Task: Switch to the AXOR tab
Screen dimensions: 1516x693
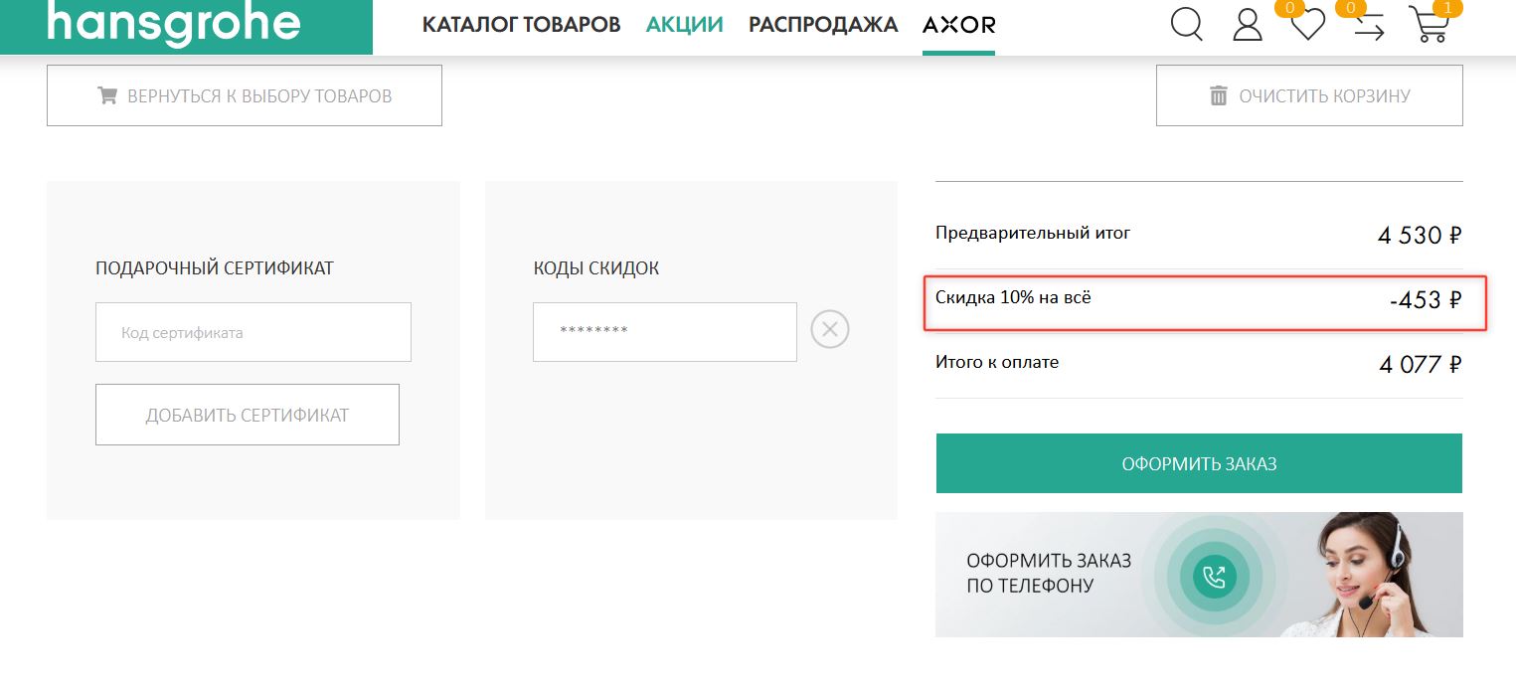Action: point(958,25)
